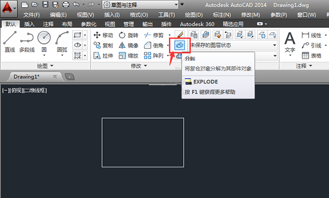Expand the 绘图 panel

click(45, 66)
